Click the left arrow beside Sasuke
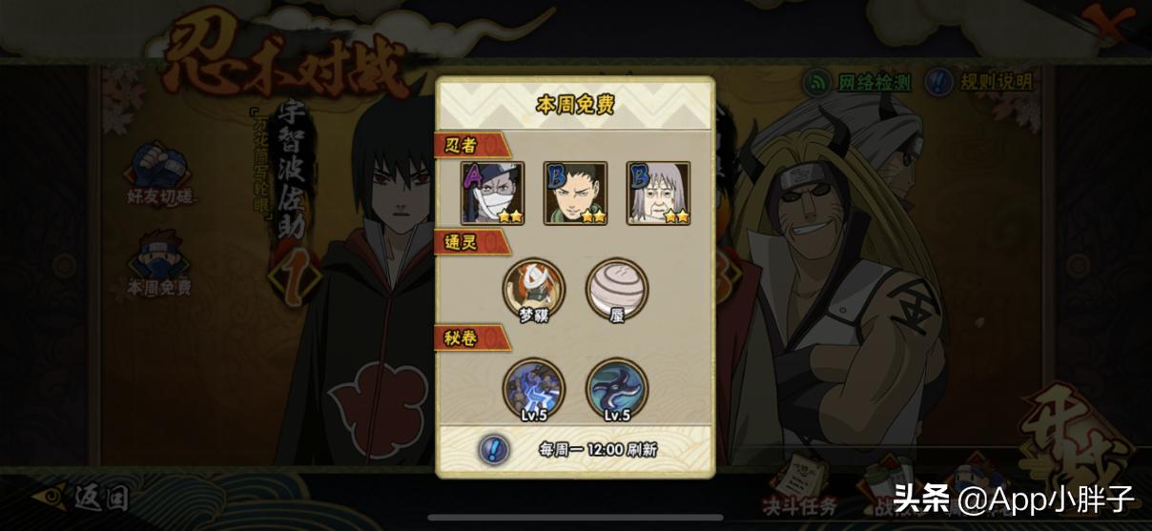The height and width of the screenshot is (531, 1152). tap(278, 278)
